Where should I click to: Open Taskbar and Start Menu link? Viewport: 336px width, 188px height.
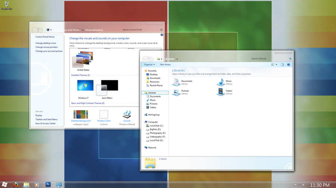click(x=46, y=120)
